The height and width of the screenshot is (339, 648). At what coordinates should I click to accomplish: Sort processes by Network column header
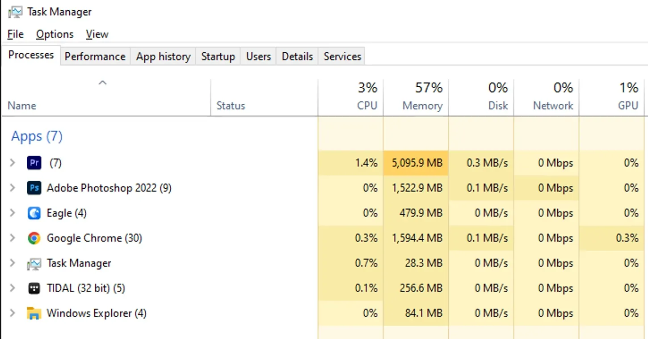[547, 97]
